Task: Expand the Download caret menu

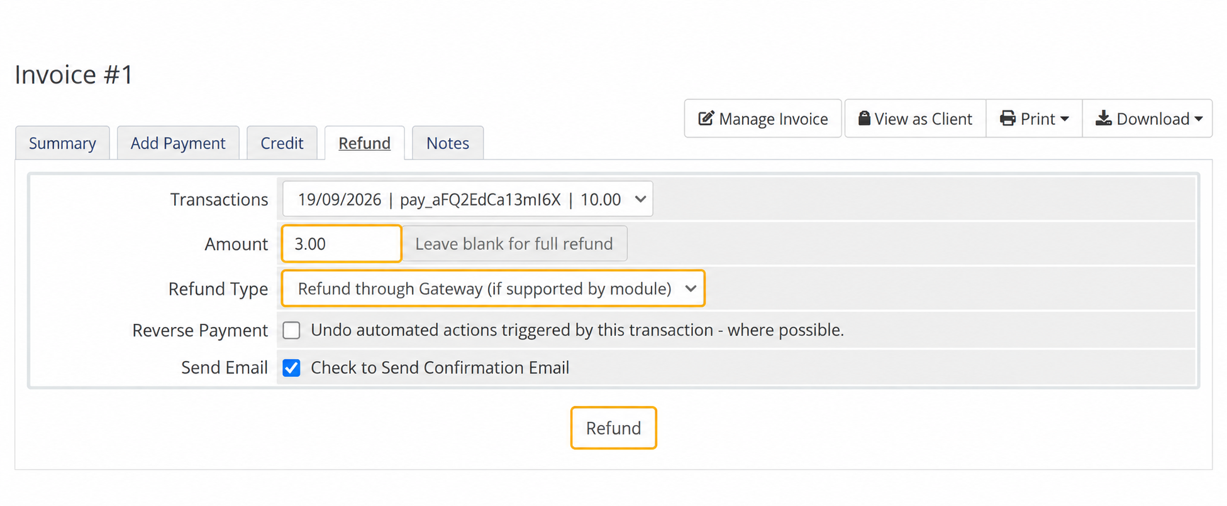Action: pyautogui.click(x=1198, y=119)
